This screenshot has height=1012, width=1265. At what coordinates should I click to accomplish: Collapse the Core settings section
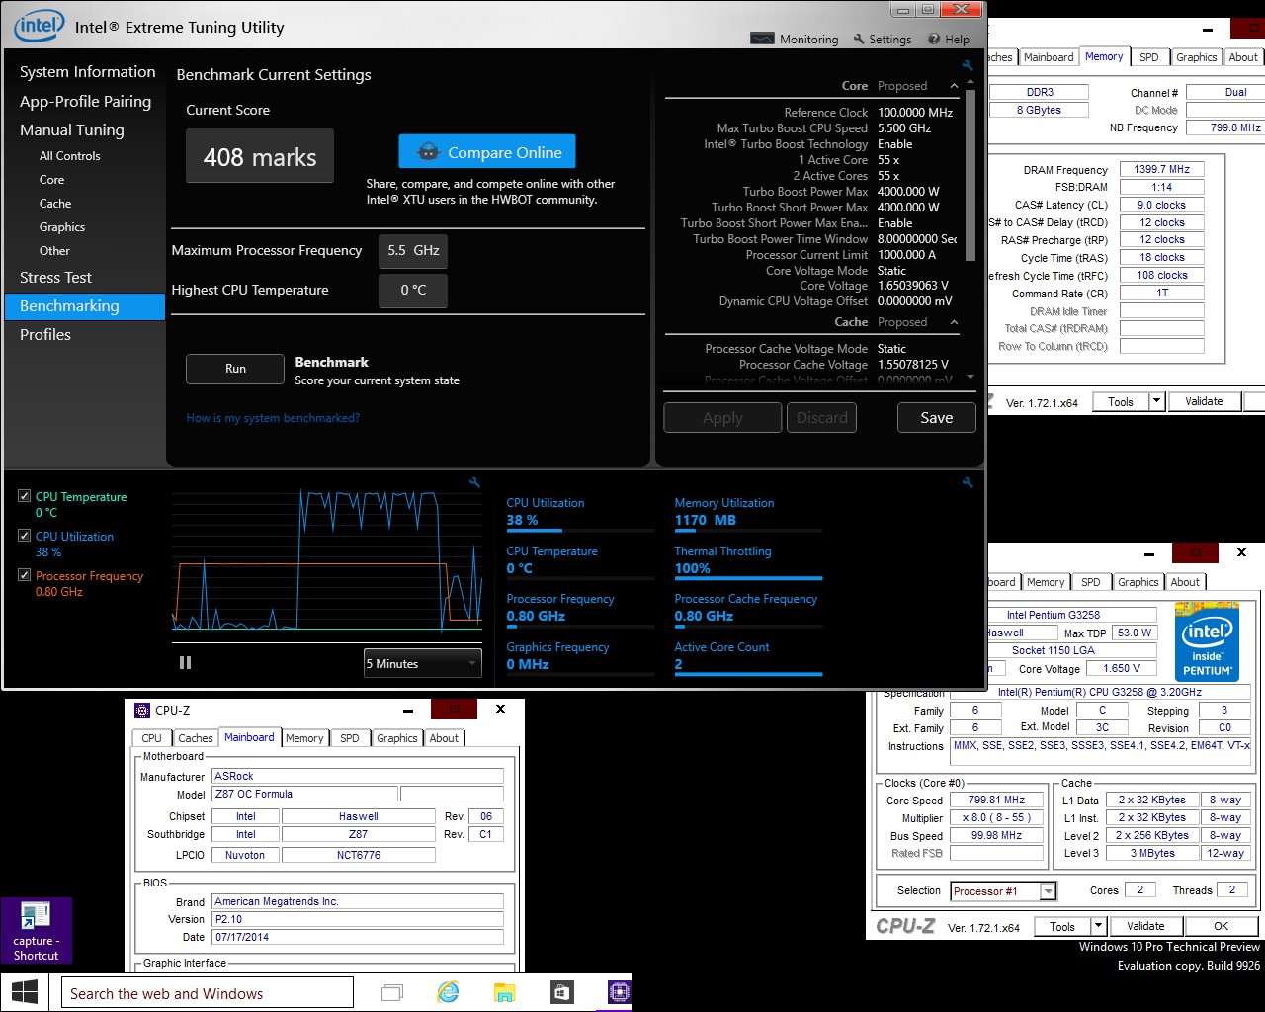point(954,86)
